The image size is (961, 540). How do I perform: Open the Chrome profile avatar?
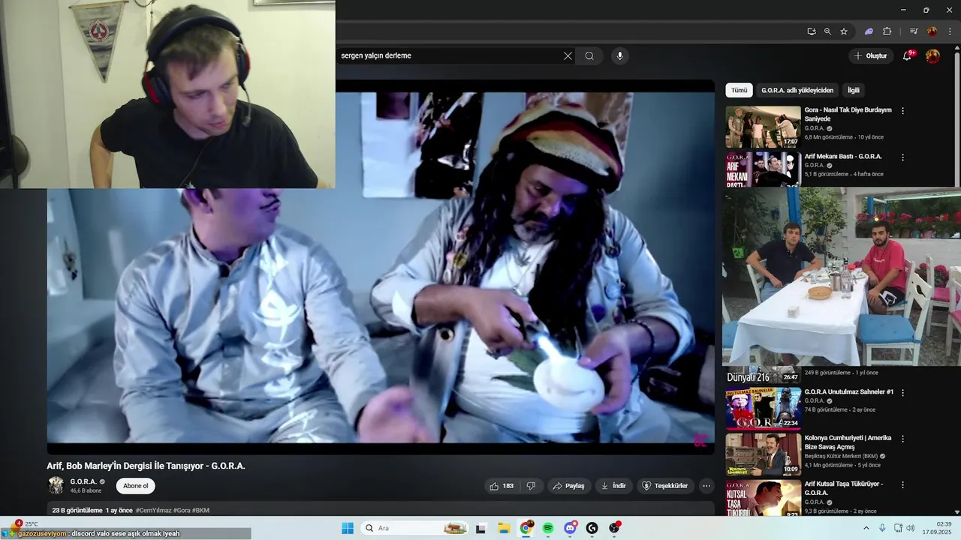[932, 31]
